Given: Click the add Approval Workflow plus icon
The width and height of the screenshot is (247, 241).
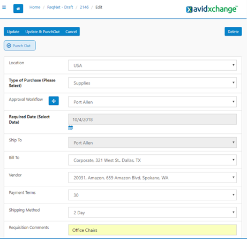Looking at the screenshot, I should pos(54,101).
